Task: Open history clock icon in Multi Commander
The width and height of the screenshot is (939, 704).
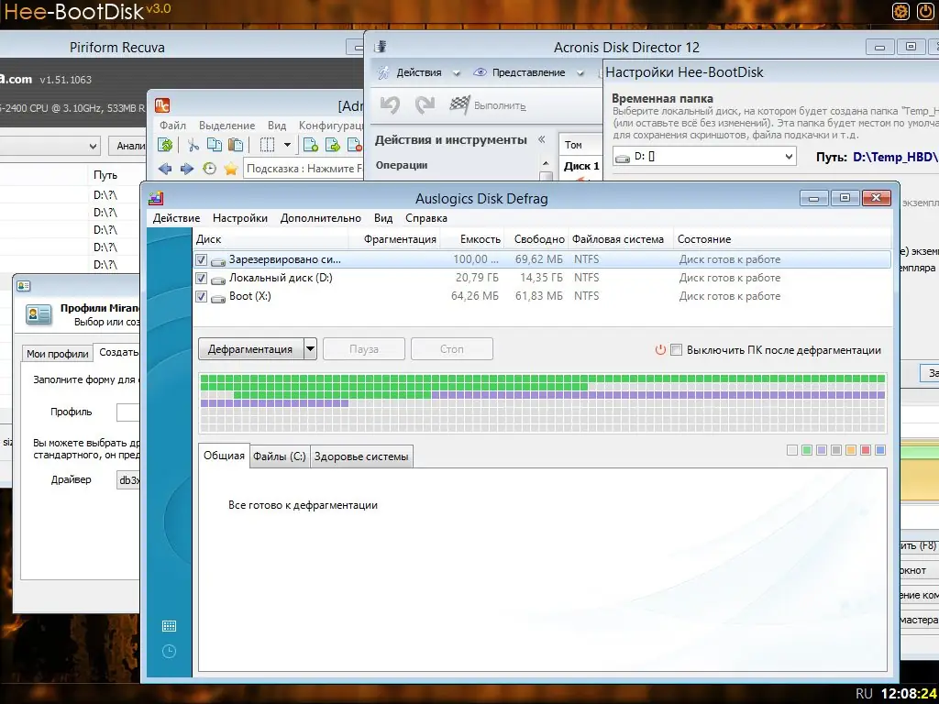Action: click(209, 169)
